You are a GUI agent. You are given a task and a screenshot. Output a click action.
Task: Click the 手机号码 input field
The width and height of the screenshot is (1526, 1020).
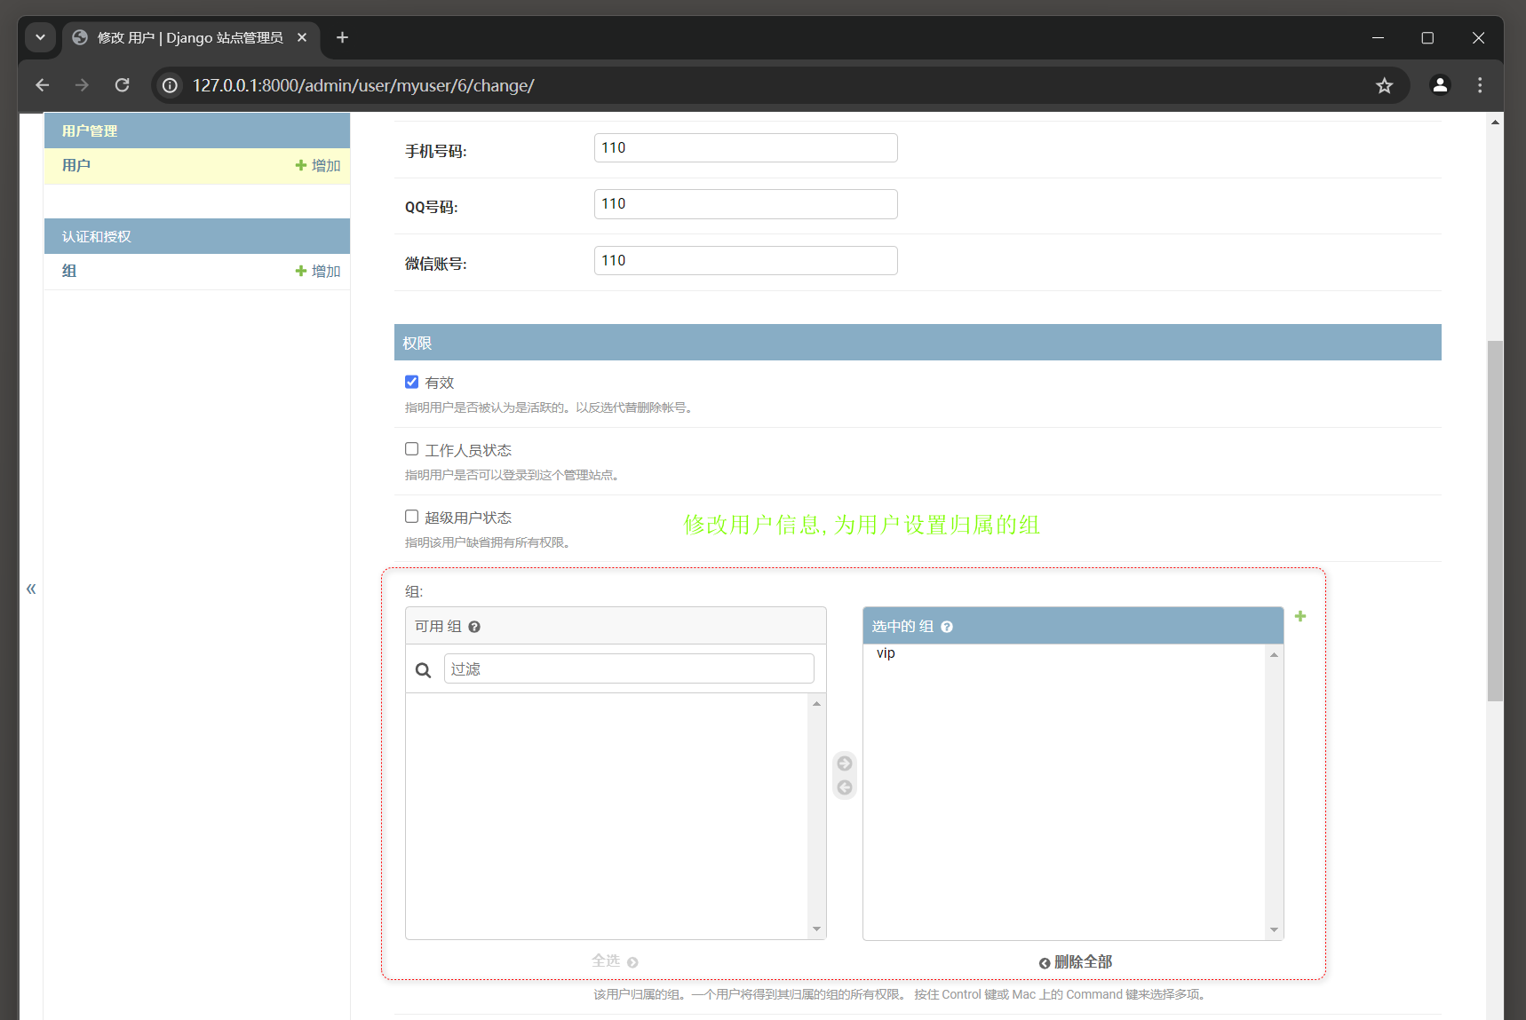pos(745,147)
